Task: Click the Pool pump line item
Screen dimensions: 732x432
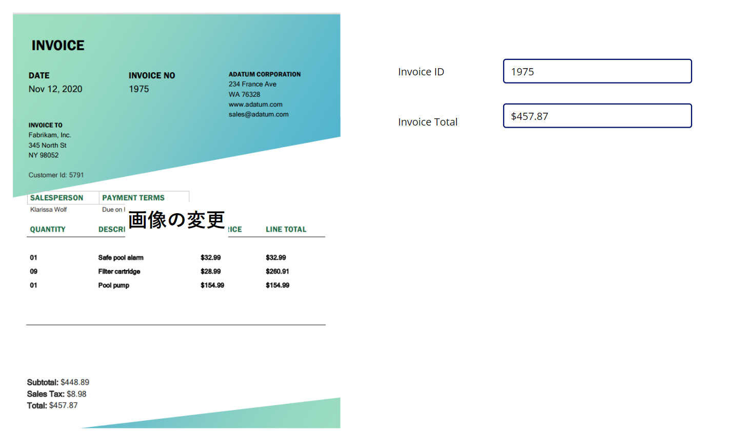Action: tap(113, 285)
